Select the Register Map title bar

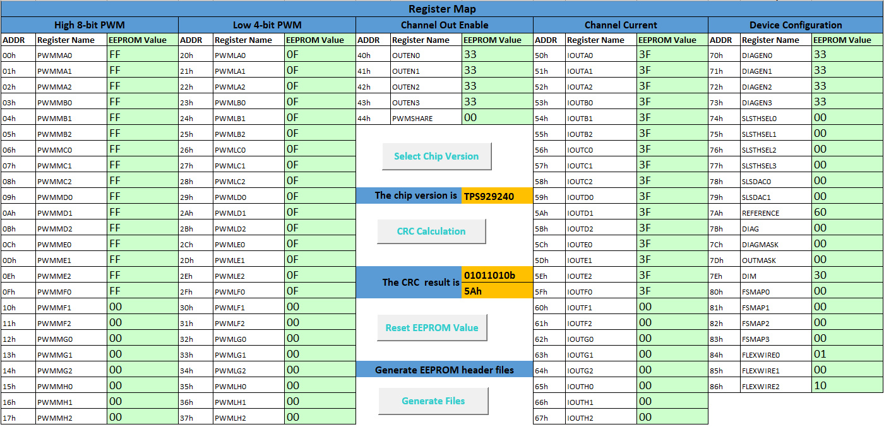pyautogui.click(x=442, y=9)
